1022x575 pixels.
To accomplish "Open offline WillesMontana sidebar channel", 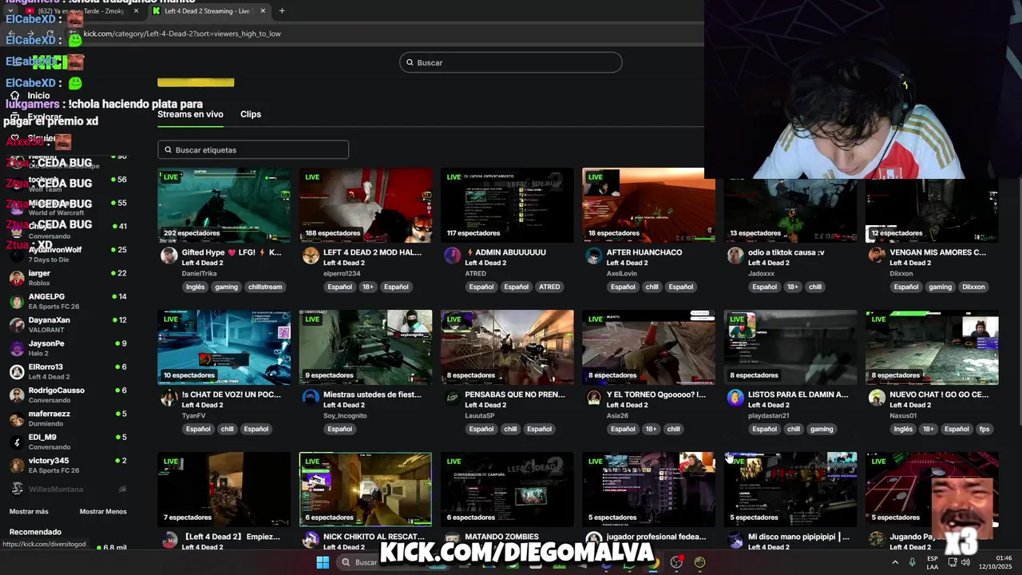I will pyautogui.click(x=68, y=489).
